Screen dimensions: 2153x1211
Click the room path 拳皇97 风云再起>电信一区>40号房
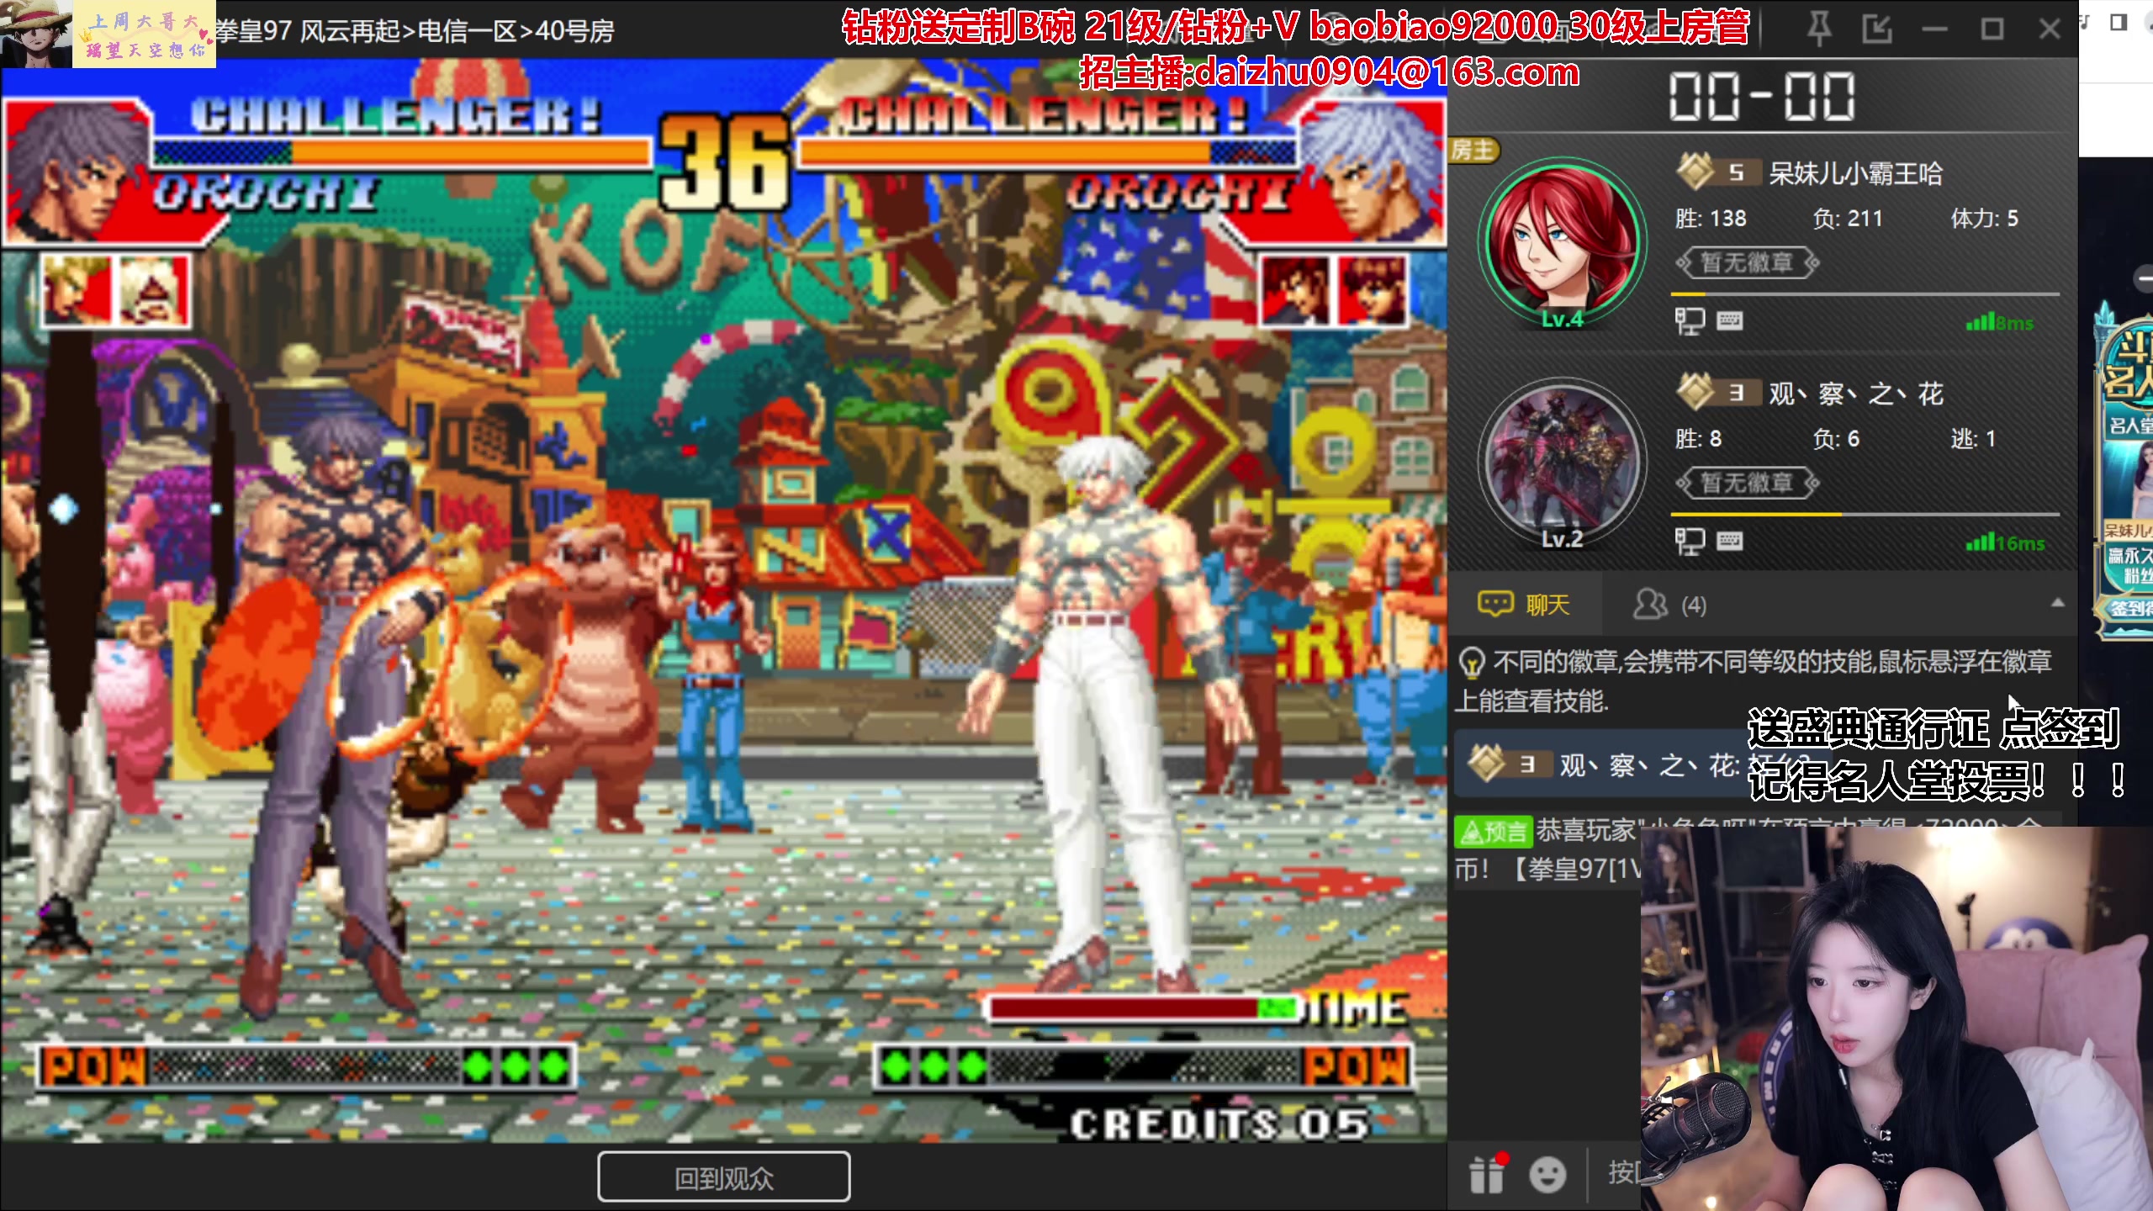click(415, 32)
